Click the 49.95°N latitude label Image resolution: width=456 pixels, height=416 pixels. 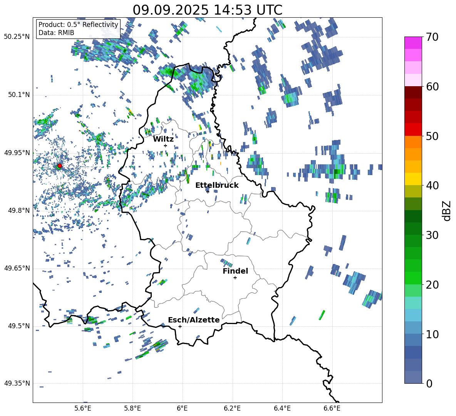coord(17,153)
